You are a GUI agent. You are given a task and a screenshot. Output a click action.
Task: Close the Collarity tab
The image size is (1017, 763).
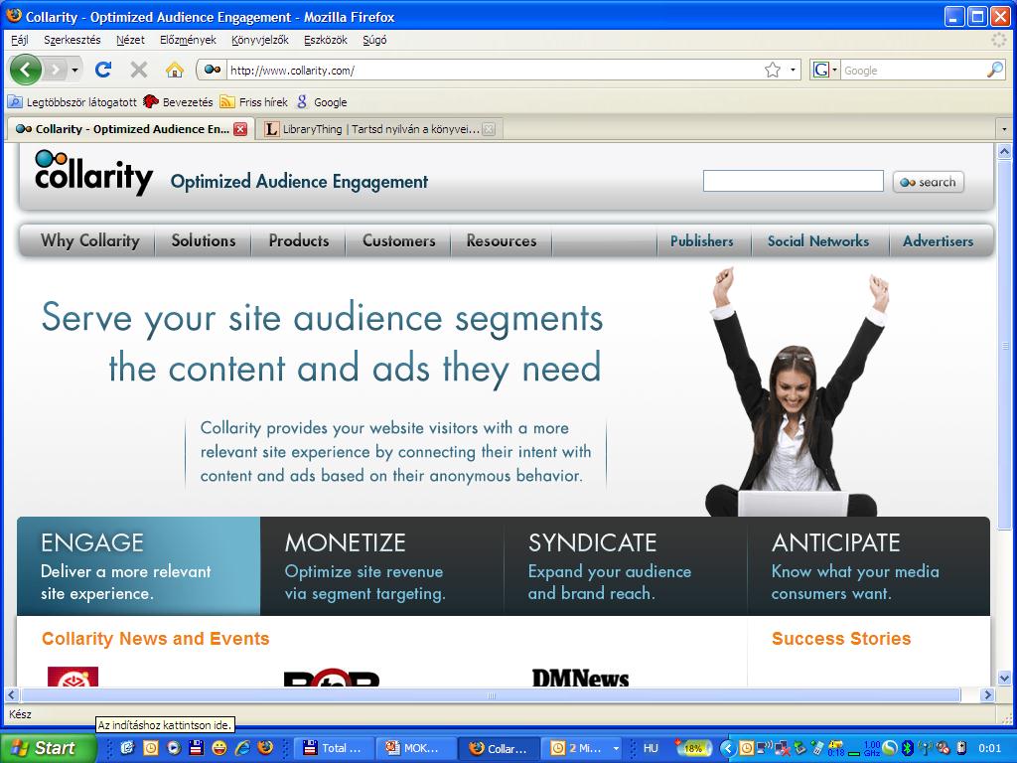pos(240,129)
